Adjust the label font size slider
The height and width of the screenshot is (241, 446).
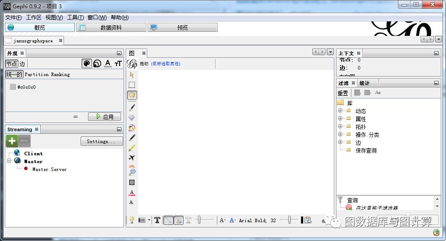pyautogui.click(x=289, y=220)
